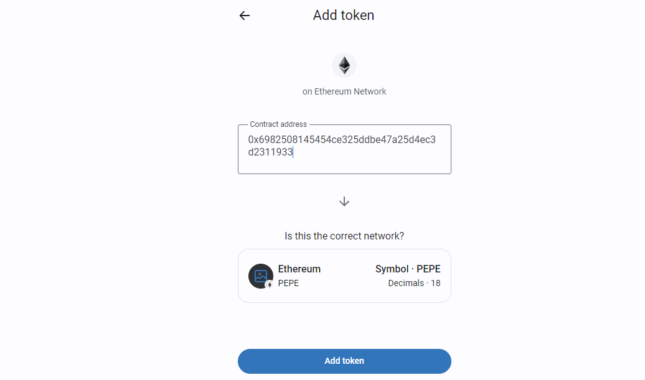Click 'Is this the correct network?' text

(x=344, y=236)
